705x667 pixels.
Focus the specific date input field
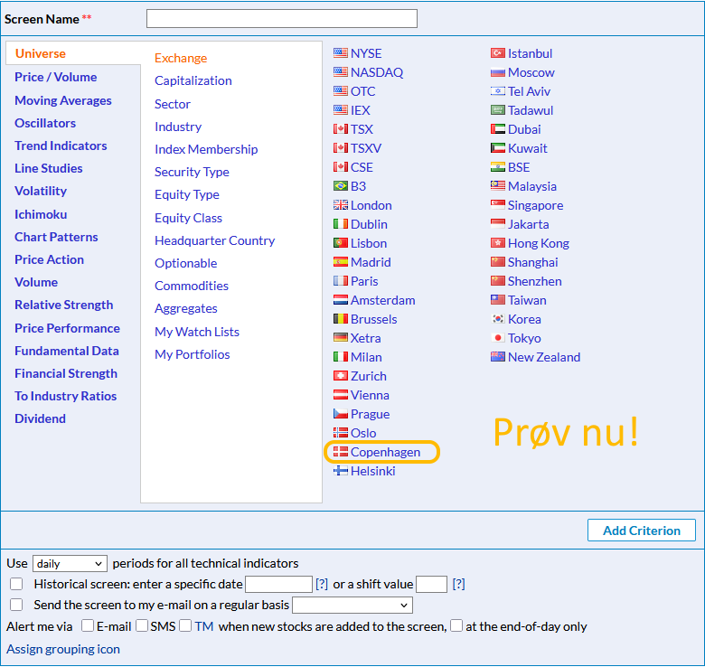click(x=278, y=584)
